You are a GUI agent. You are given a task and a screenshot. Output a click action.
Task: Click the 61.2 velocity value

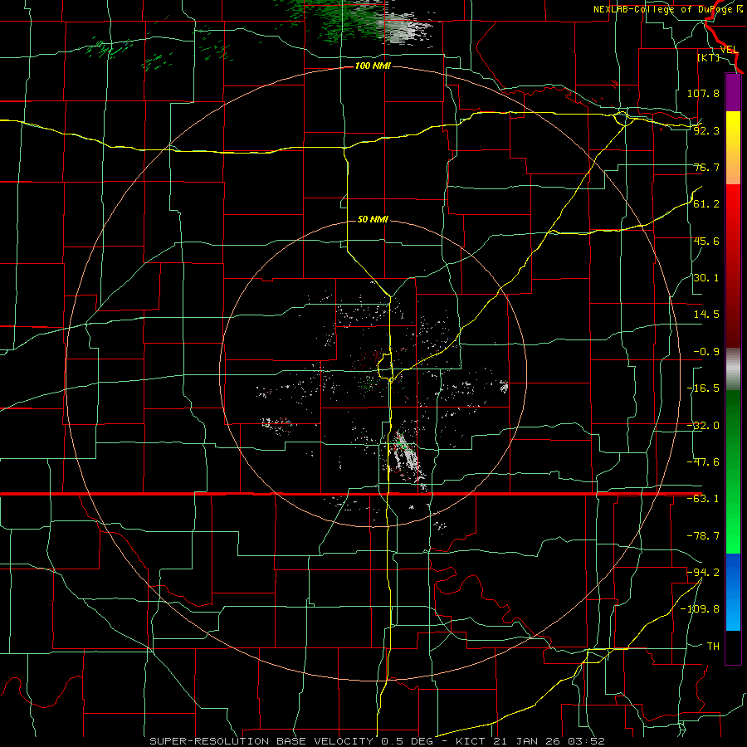(x=706, y=204)
